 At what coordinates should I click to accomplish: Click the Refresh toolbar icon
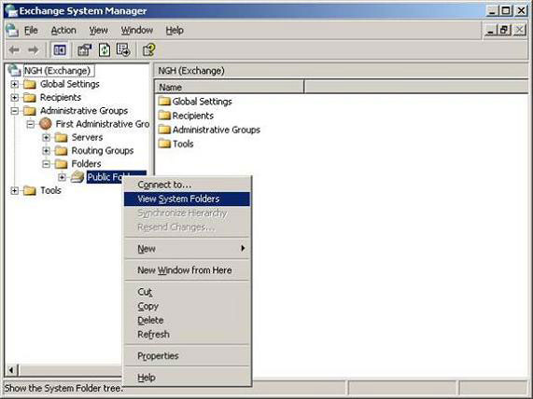coord(105,50)
